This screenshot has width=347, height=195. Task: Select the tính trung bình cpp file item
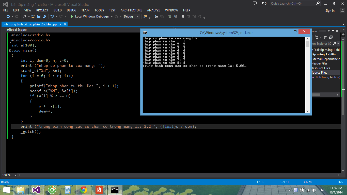pyautogui.click(x=326, y=77)
